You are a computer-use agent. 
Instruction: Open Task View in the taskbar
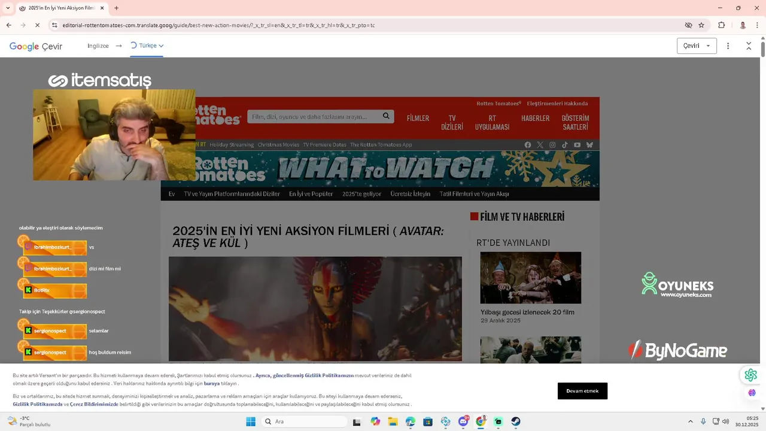(x=357, y=421)
